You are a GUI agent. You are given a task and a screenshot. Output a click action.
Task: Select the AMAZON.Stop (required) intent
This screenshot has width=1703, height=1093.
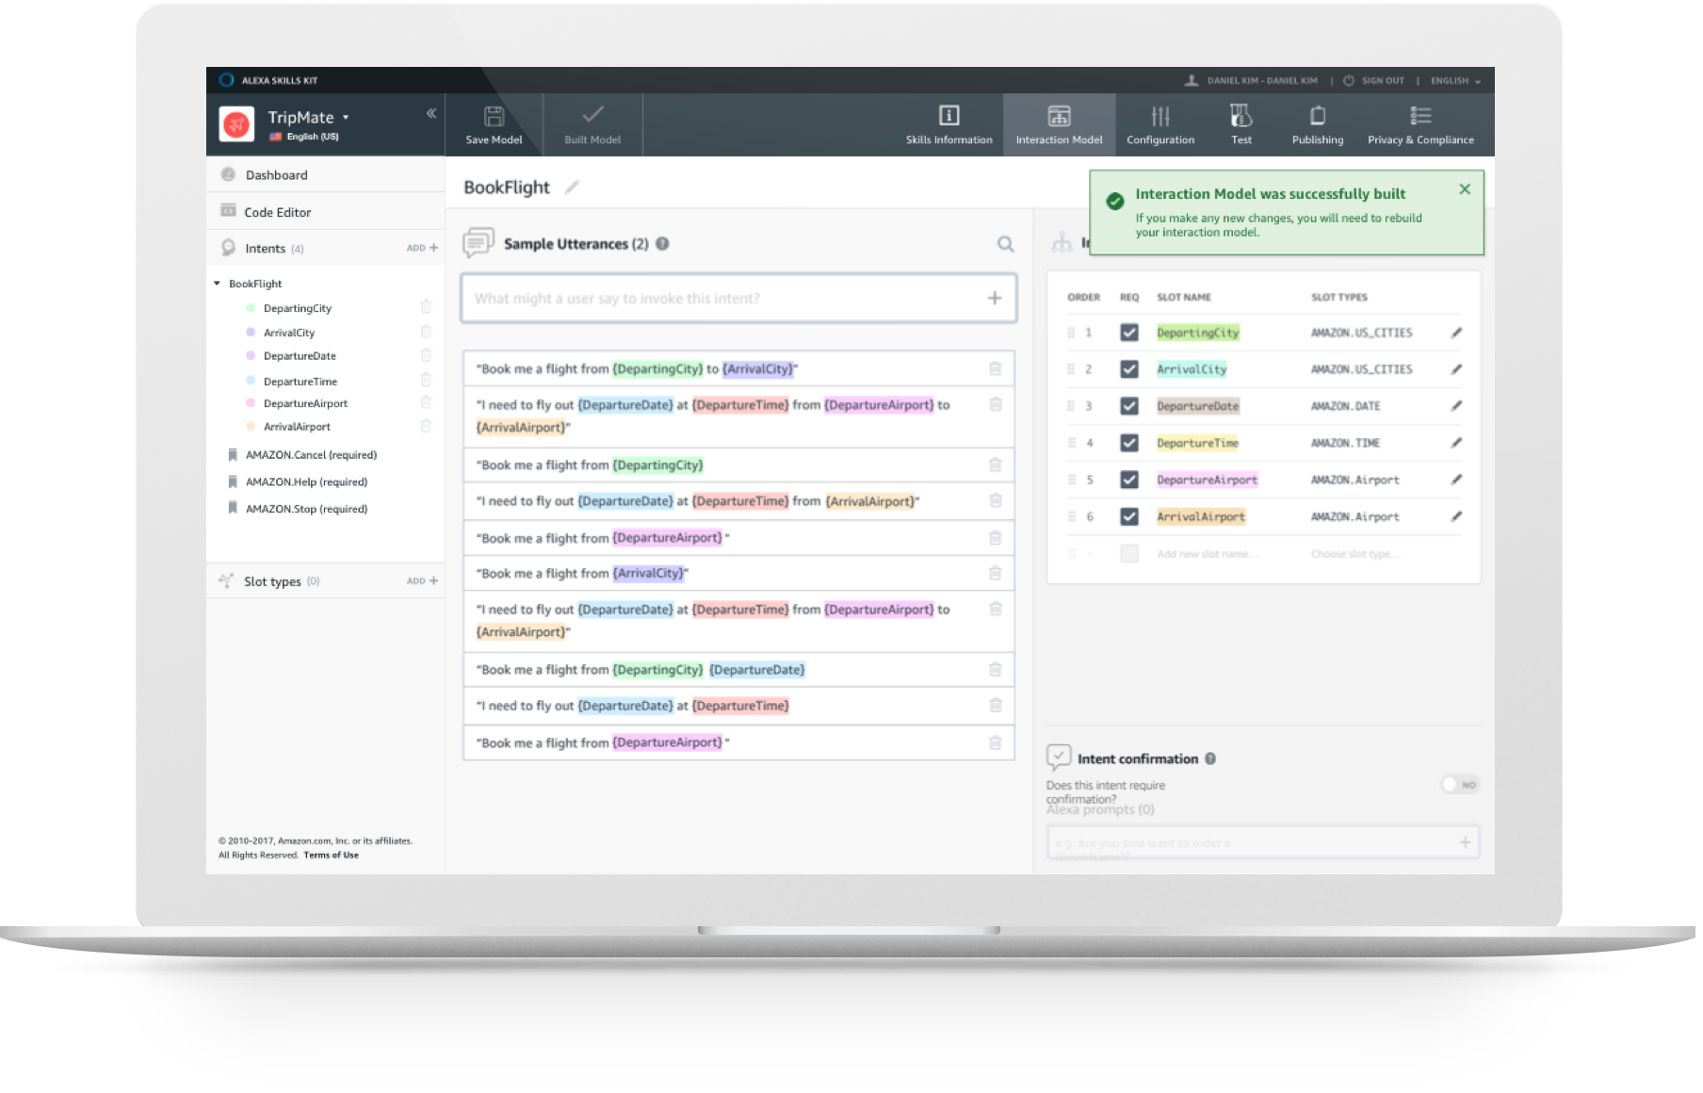click(x=306, y=509)
